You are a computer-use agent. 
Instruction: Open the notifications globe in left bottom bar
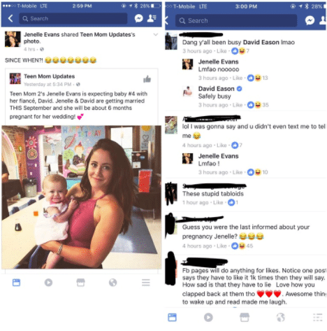[112, 283]
